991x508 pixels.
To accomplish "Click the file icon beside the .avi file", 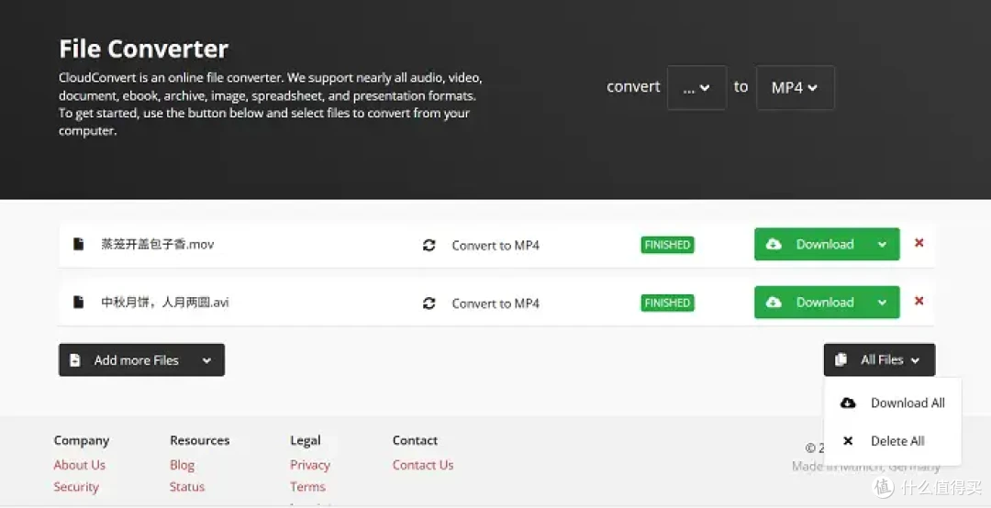I will pyautogui.click(x=78, y=302).
